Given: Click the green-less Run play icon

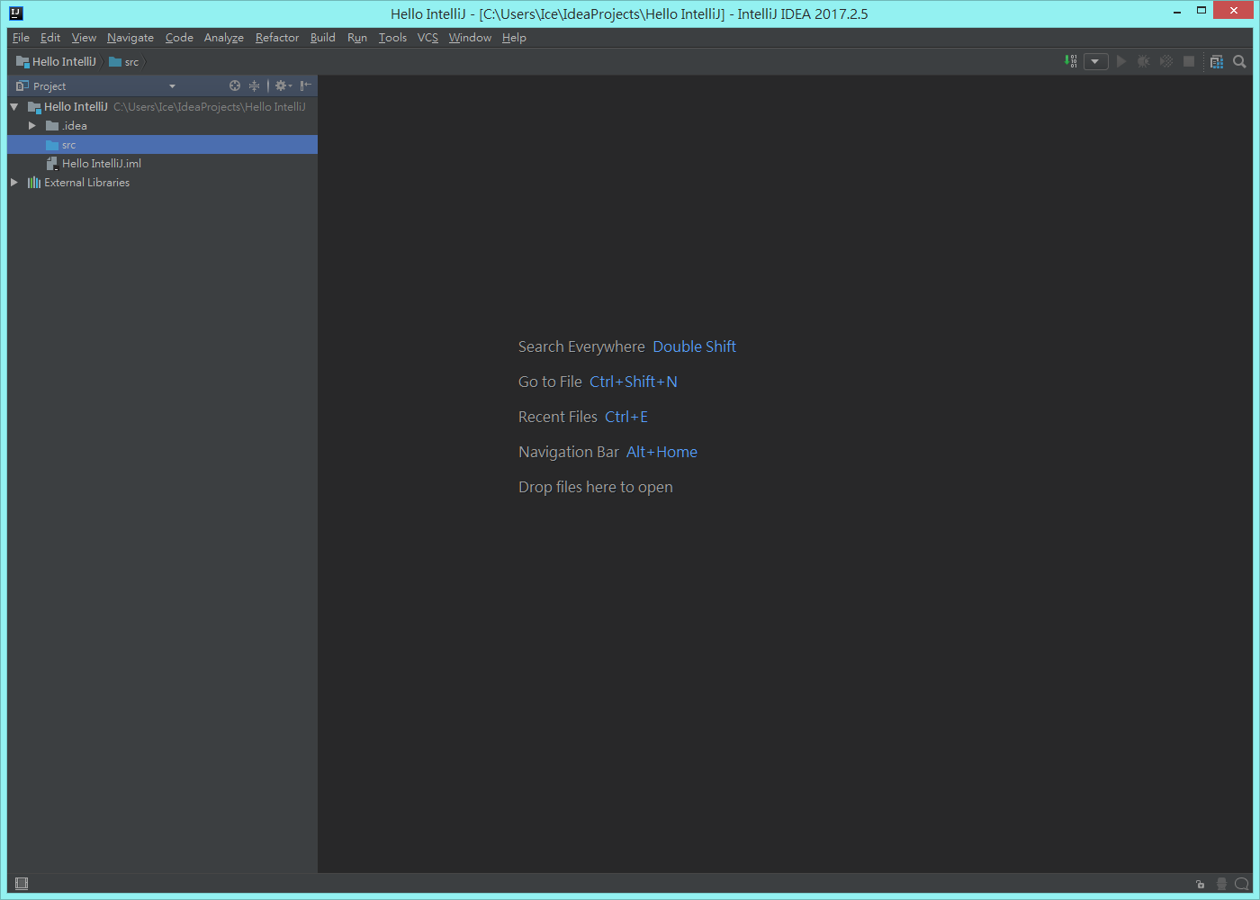Looking at the screenshot, I should [1121, 61].
